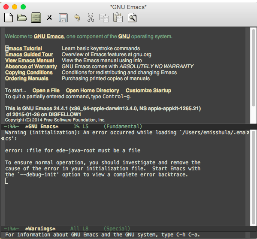Kill the buffer with the X icon
The height and width of the screenshot is (239, 257).
49,17
